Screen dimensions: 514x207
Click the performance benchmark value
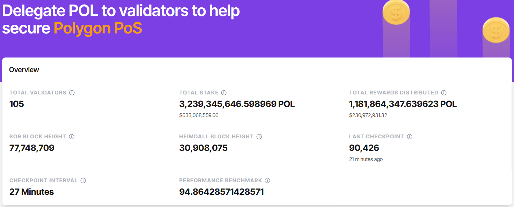[x=221, y=192]
